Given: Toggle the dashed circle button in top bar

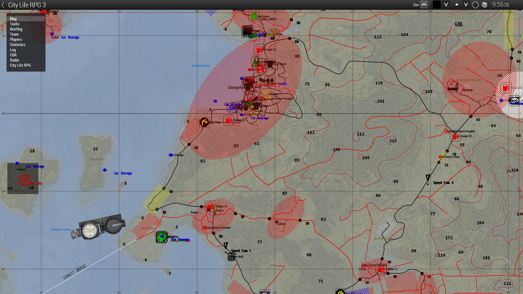Looking at the screenshot, I should point(475,5).
